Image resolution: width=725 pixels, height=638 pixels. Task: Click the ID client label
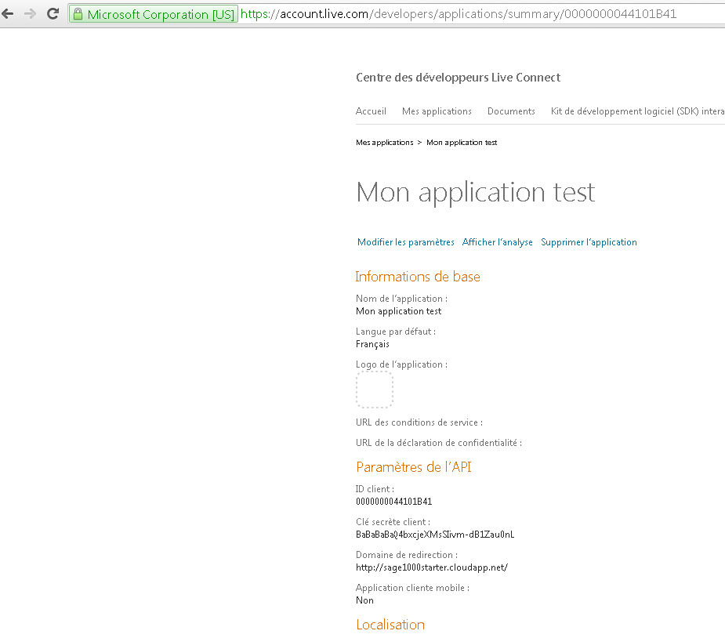coord(375,488)
